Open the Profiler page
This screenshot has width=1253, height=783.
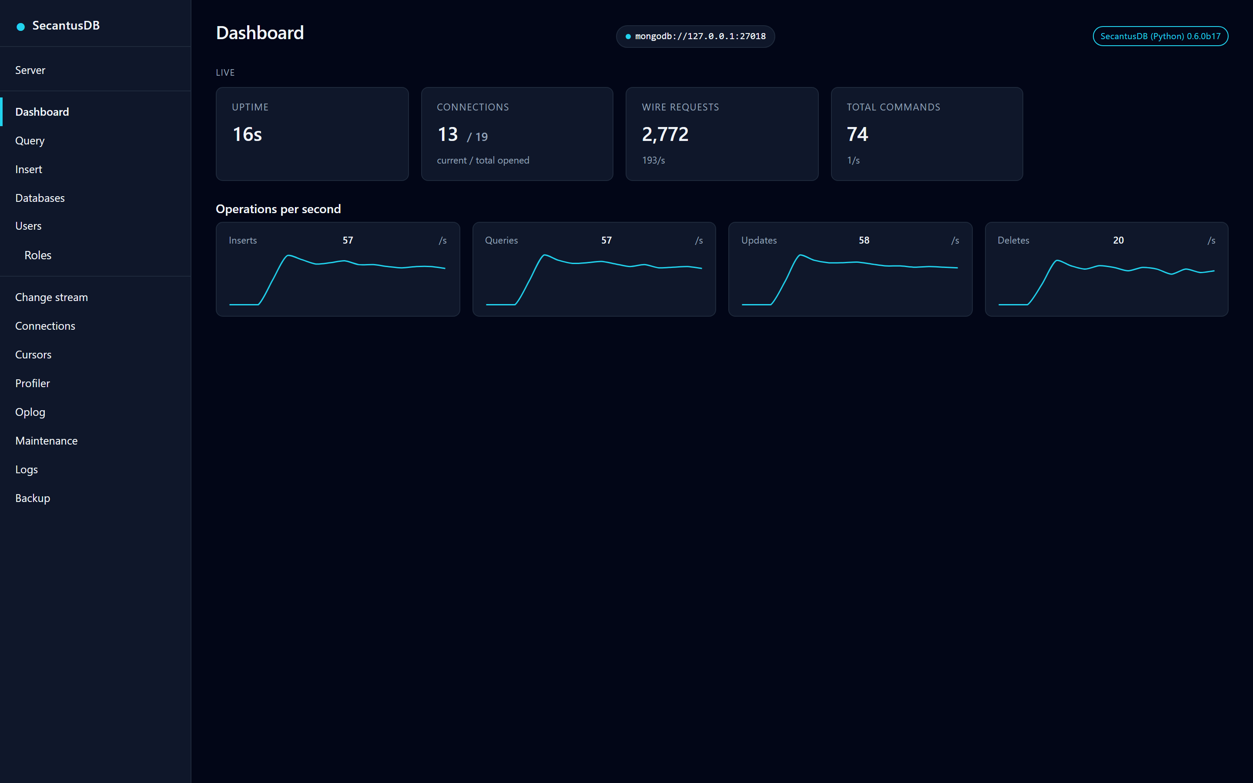click(x=95, y=383)
